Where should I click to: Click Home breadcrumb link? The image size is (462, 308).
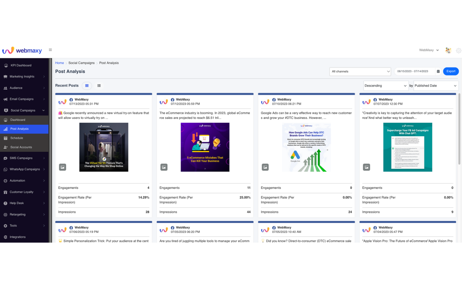(x=60, y=63)
